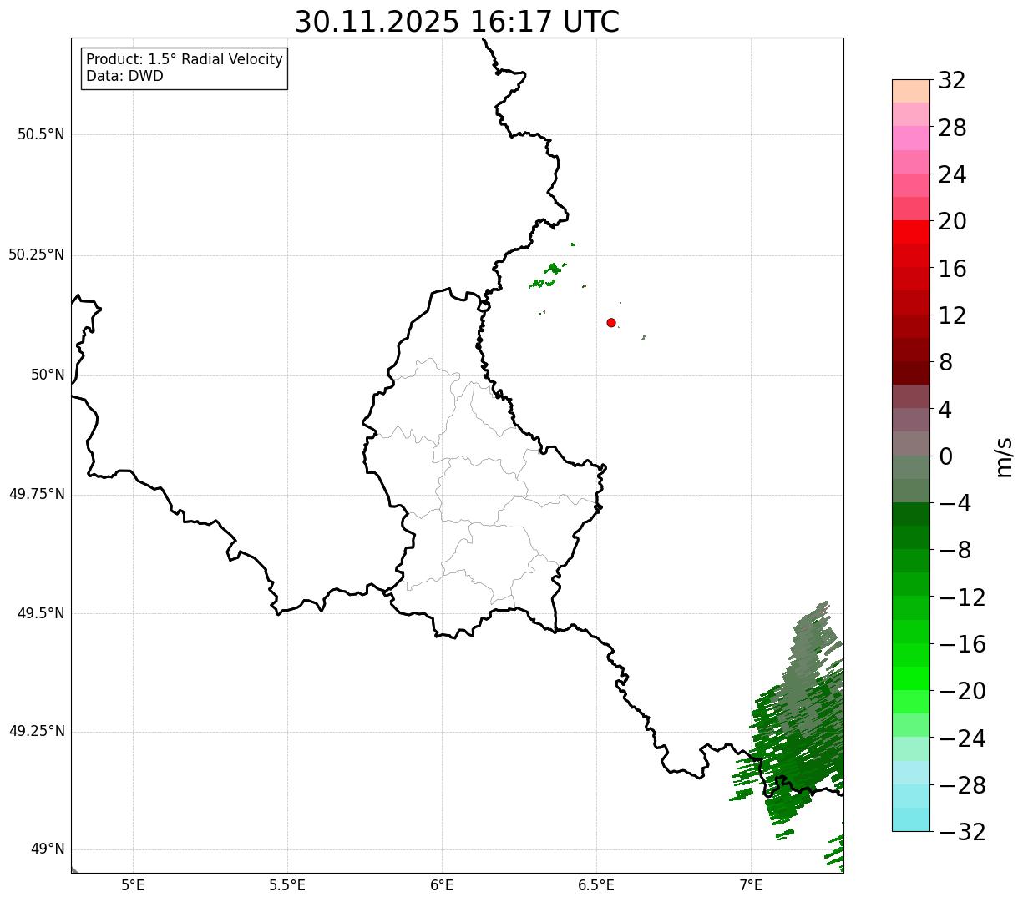This screenshot has height=902, width=1023.
Task: Click the 7°E longitude label
Action: click(x=751, y=885)
